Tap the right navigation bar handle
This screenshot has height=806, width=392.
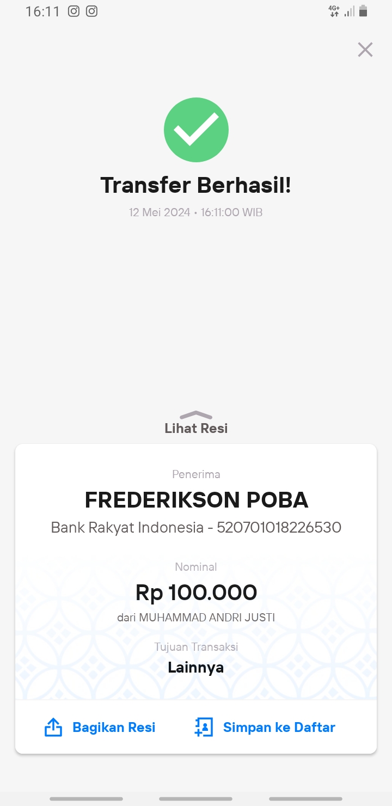(305, 799)
